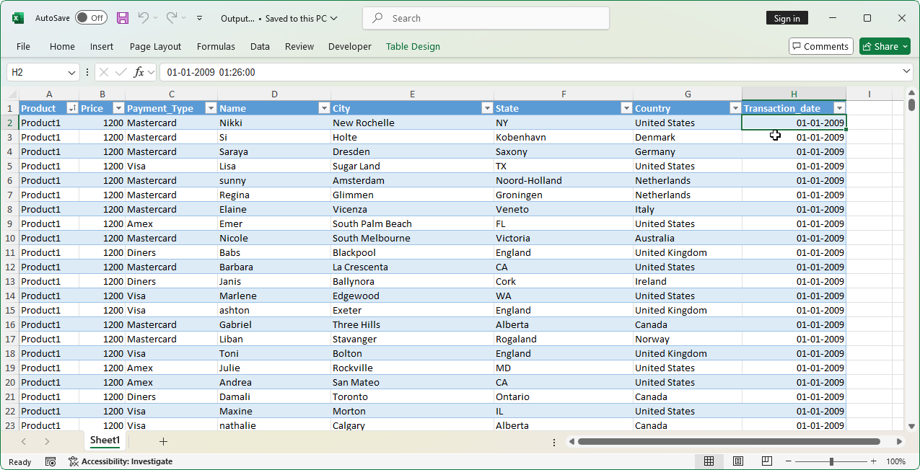The width and height of the screenshot is (920, 470).
Task: Select the Table Design tab
Action: pyautogui.click(x=413, y=46)
